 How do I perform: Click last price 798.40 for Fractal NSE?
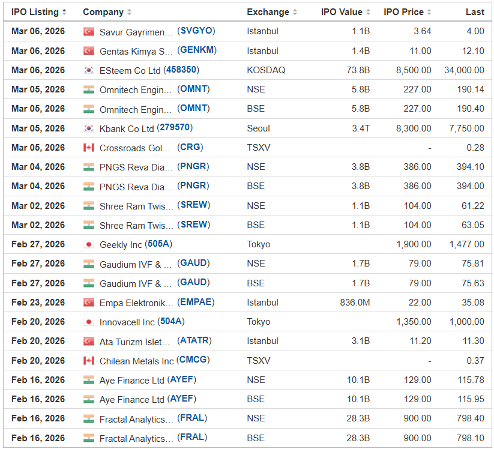coord(471,418)
